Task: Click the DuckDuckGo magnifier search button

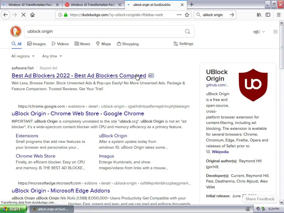Action: 187,32
